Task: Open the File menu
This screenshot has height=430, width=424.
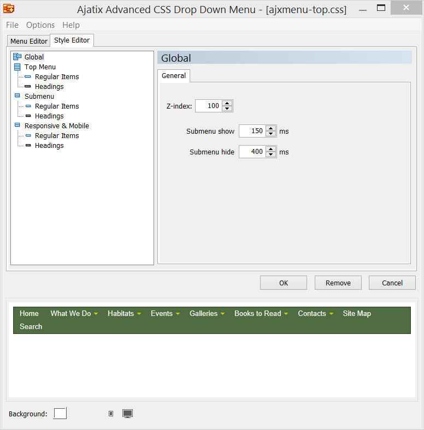Action: point(13,25)
